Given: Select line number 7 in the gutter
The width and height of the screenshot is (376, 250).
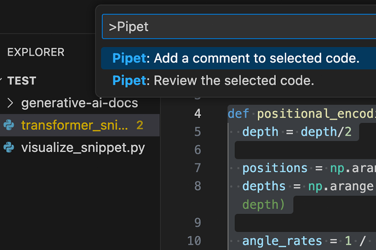Looking at the screenshot, I should 197,168.
